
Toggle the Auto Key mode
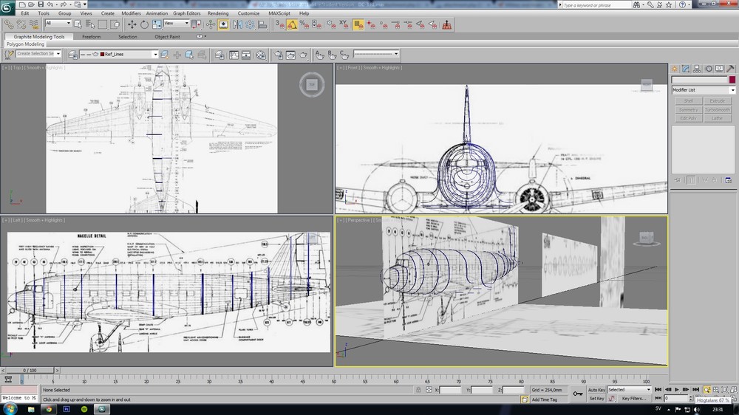click(596, 390)
